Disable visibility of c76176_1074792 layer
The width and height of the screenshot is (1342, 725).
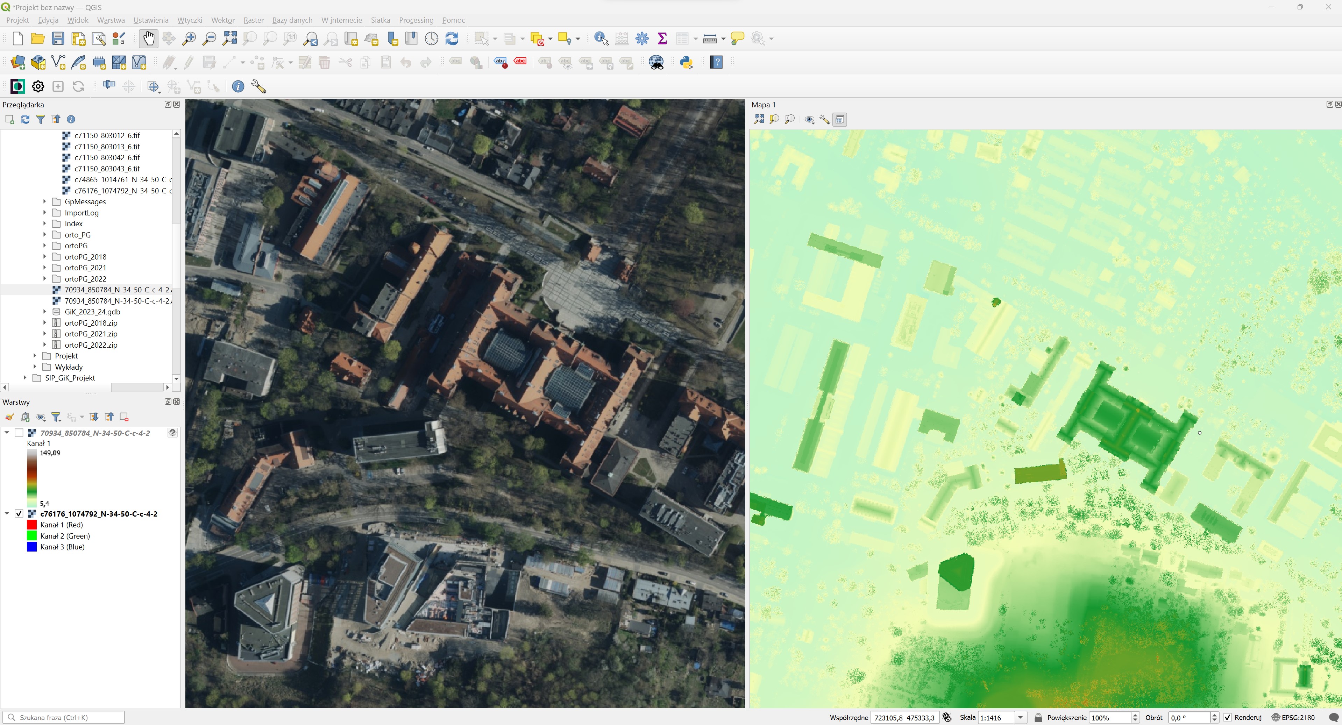[x=19, y=513]
